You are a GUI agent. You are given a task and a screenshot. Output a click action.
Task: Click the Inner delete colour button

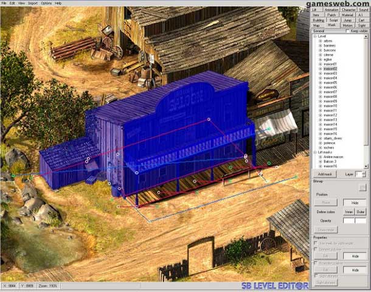click(x=348, y=212)
